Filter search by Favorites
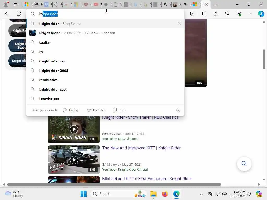The image size is (267, 200). click(x=96, y=110)
